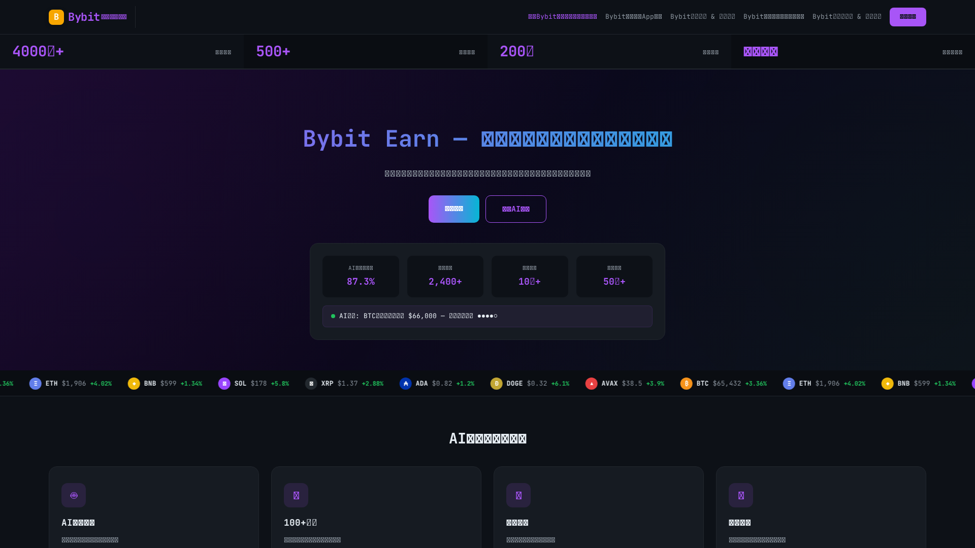This screenshot has height=548, width=975.
Task: Toggle the green AI status indicator dot
Action: tap(333, 316)
